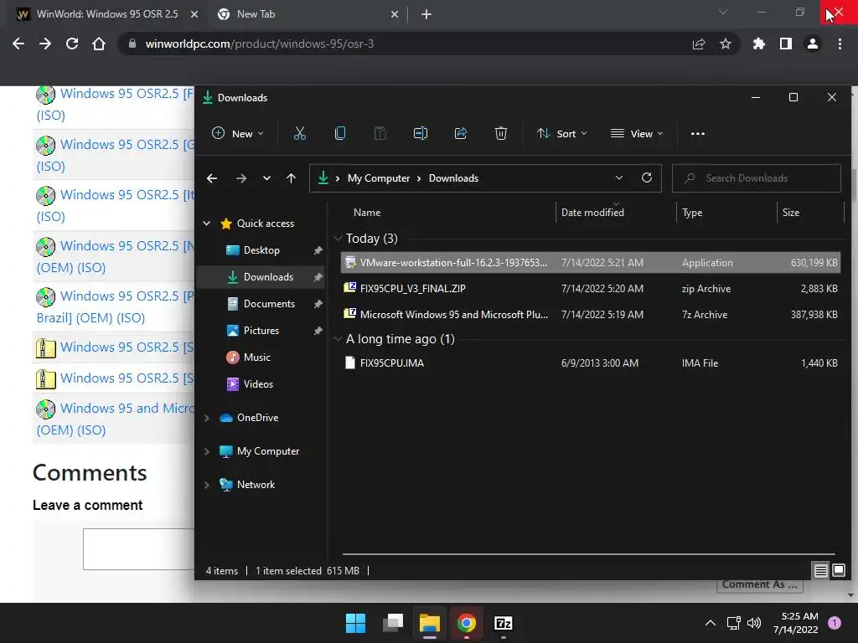Open the Sort dropdown menu
This screenshot has width=858, height=643.
tap(562, 133)
